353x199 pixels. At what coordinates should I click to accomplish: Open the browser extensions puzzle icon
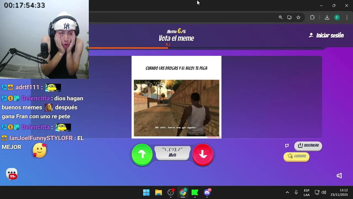click(312, 17)
